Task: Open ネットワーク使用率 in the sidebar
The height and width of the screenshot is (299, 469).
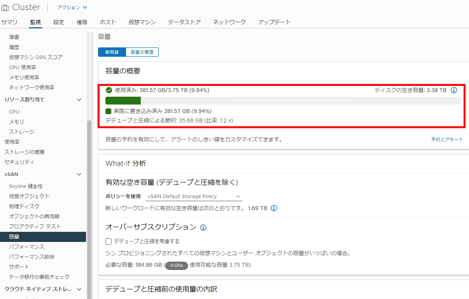Action: (x=31, y=87)
